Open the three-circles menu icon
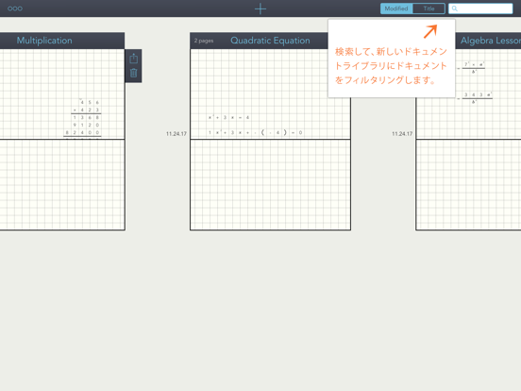This screenshot has width=521, height=391. pos(15,8)
